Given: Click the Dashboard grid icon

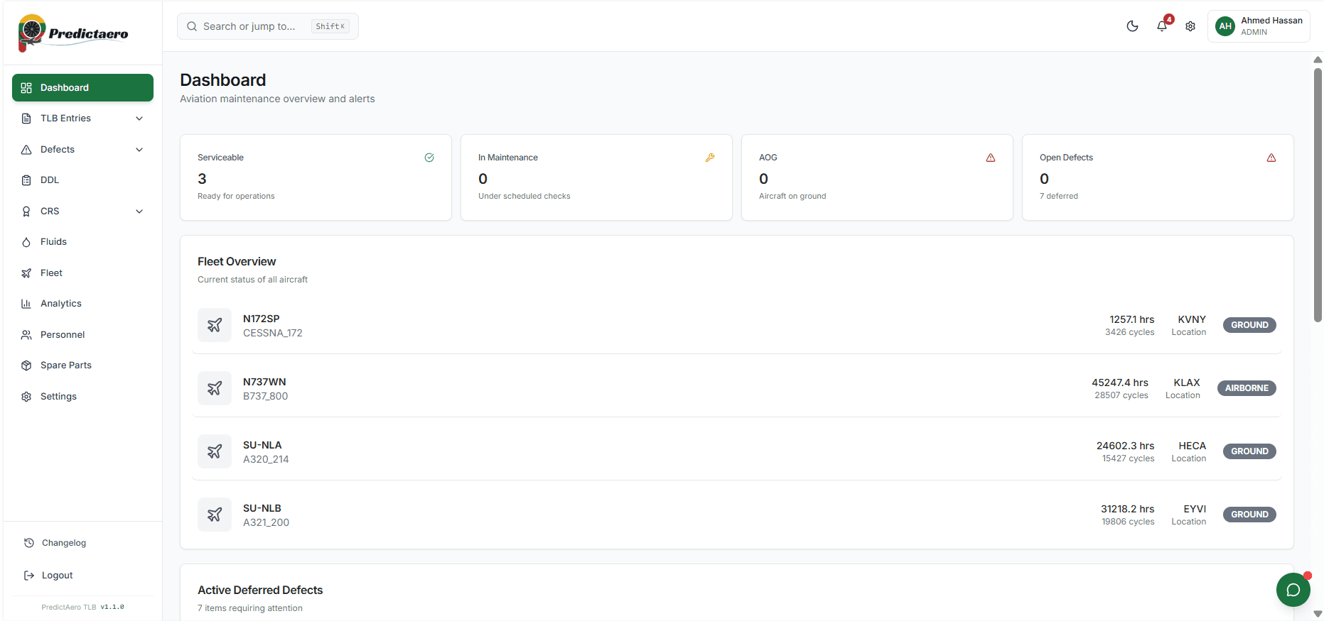Looking at the screenshot, I should click(x=26, y=87).
